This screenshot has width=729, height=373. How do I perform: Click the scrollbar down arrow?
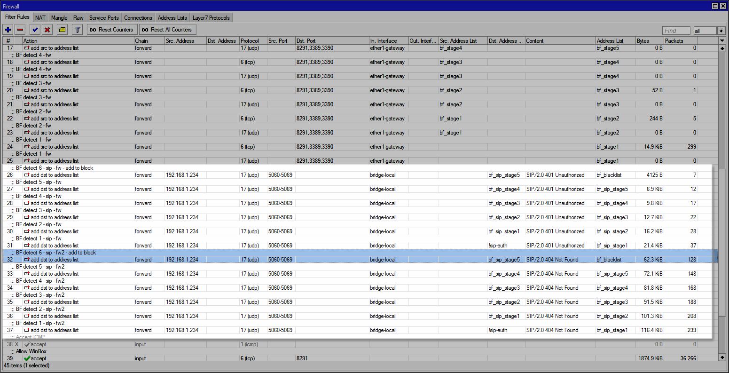point(722,358)
